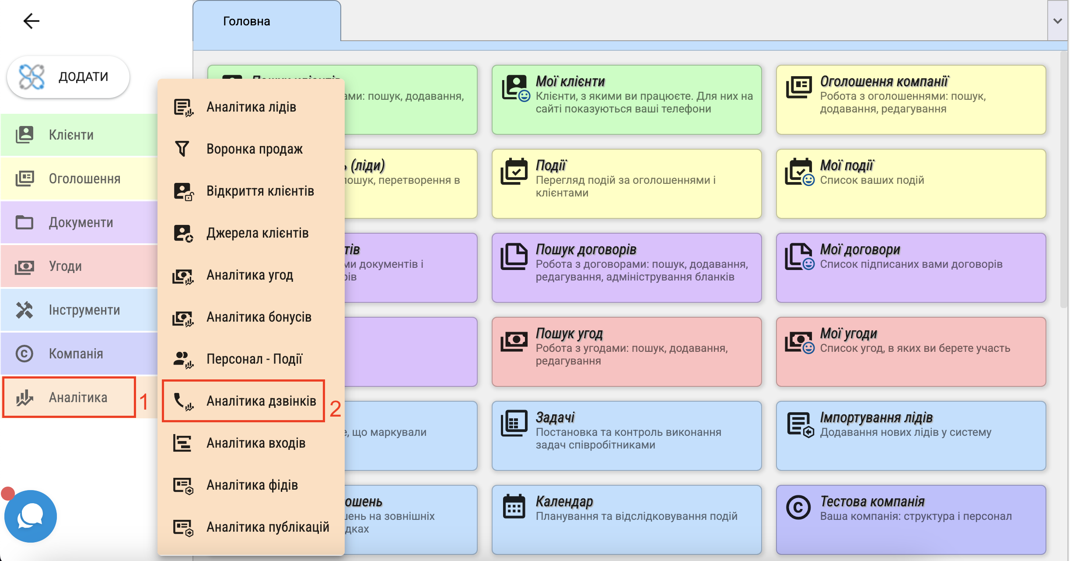The width and height of the screenshot is (1070, 561).
Task: Select Персонал - Події menu entry
Action: point(251,359)
